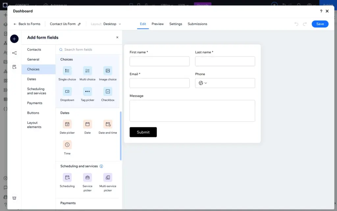Add the Image choice field
This screenshot has width=337, height=211.
[x=108, y=74]
